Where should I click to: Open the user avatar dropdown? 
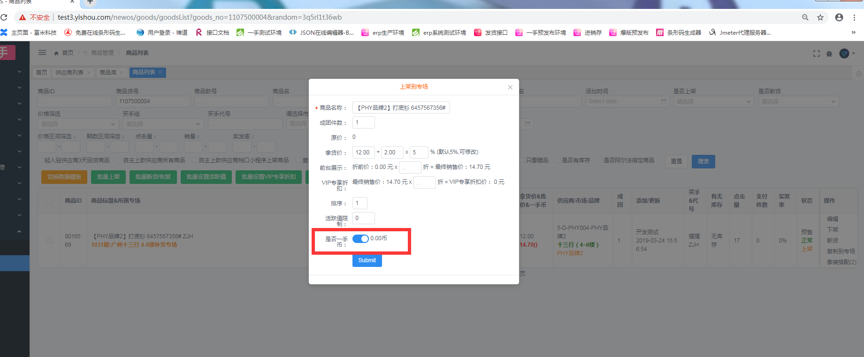point(847,53)
